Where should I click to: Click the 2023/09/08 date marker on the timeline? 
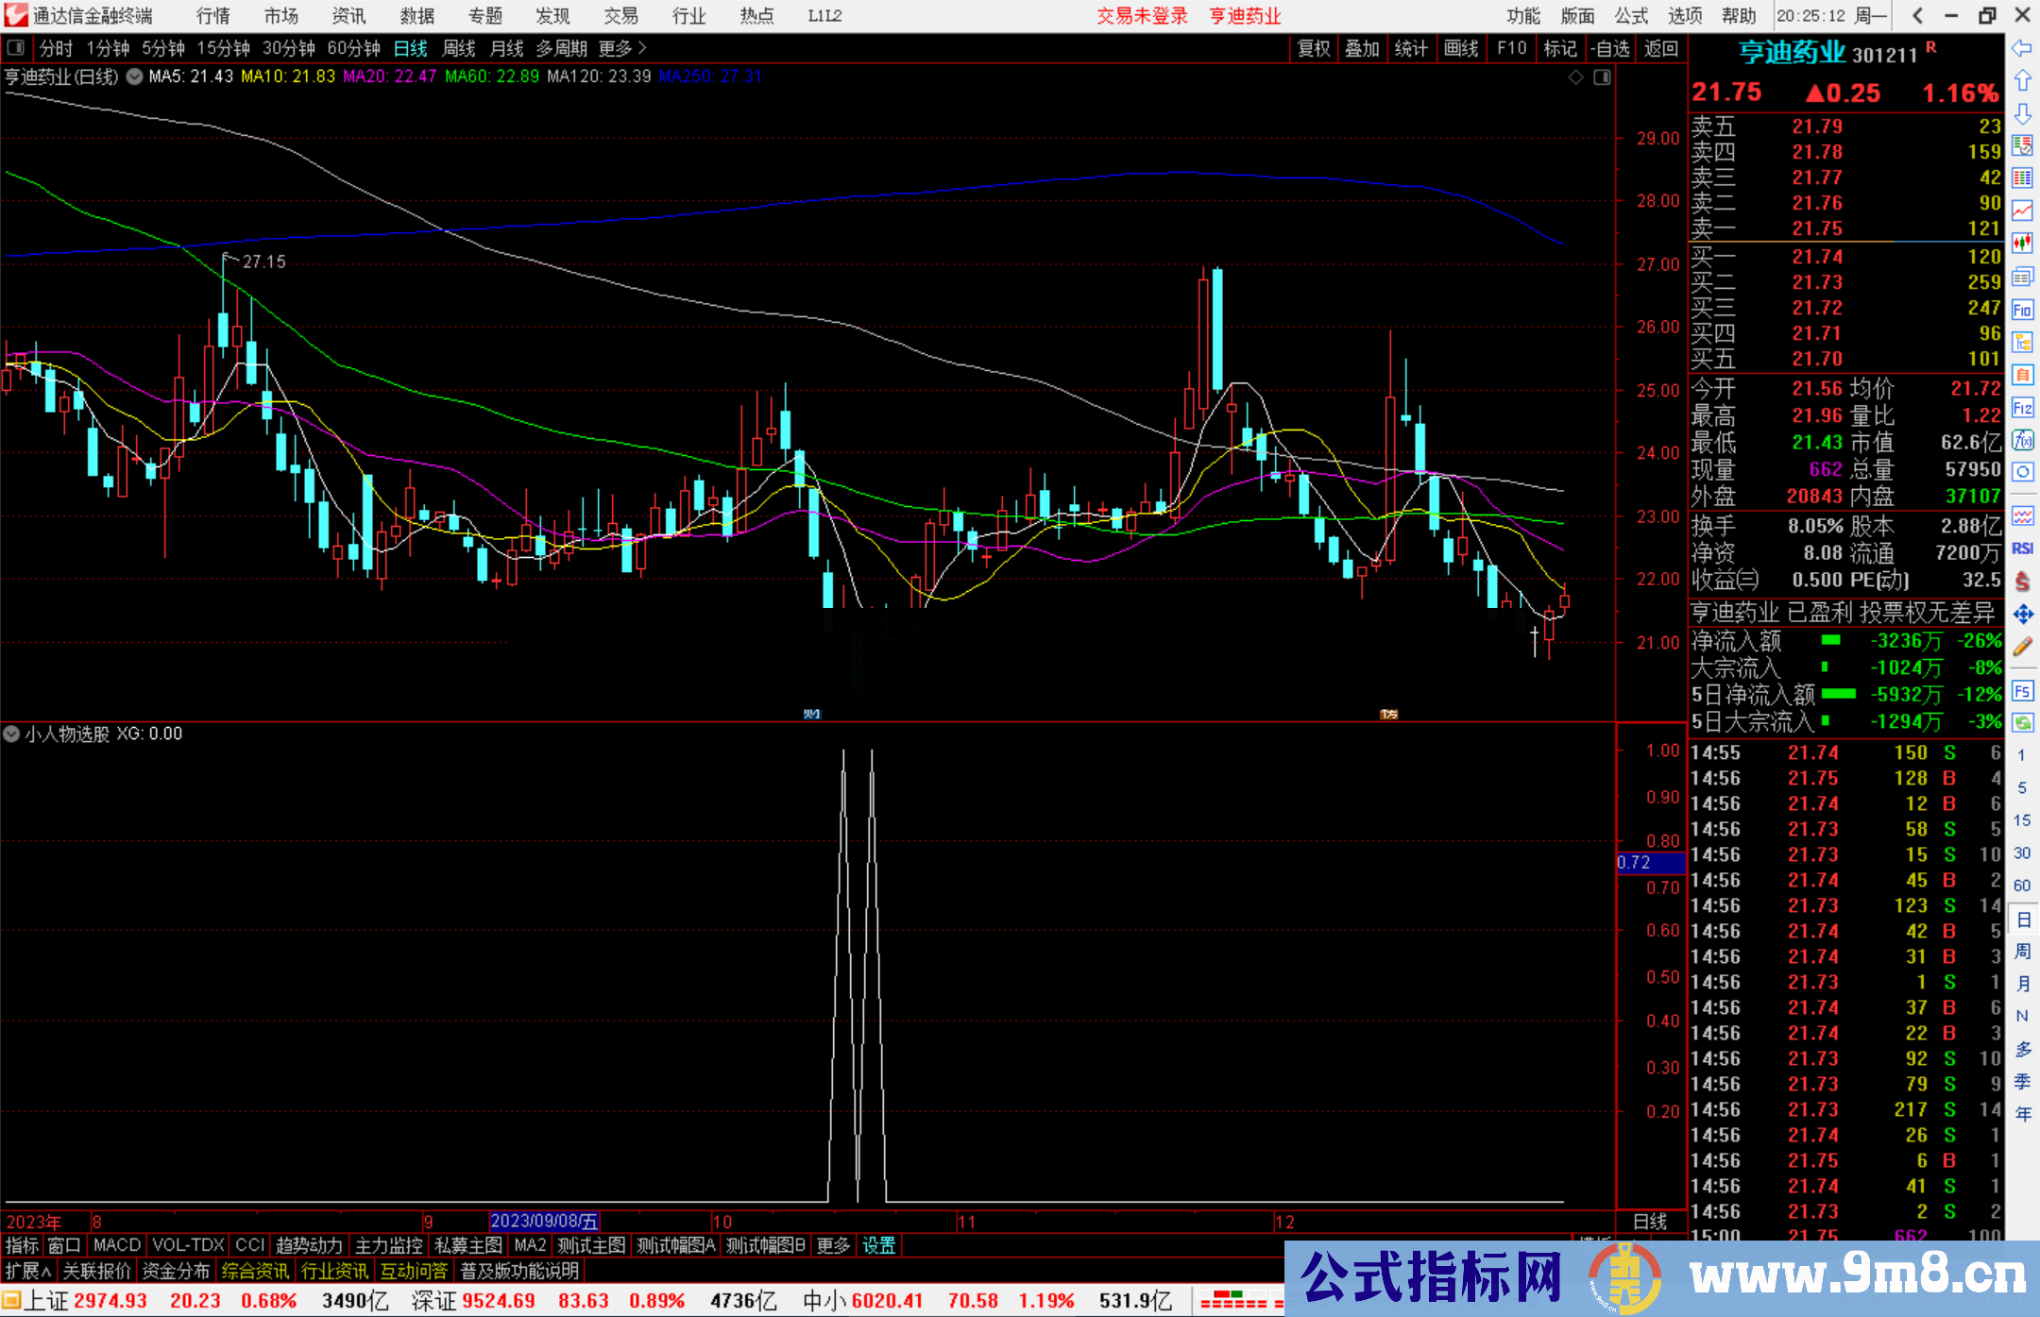pos(544,1222)
